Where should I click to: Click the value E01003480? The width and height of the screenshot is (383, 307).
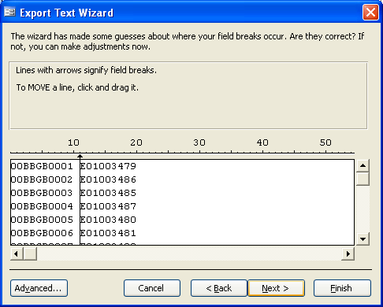click(108, 220)
